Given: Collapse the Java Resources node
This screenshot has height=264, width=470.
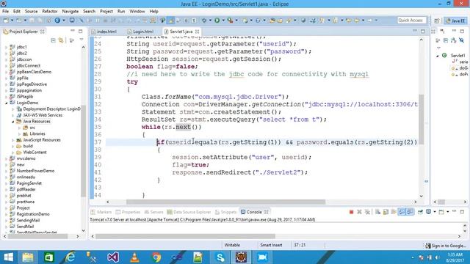Looking at the screenshot, I should click(13, 121).
